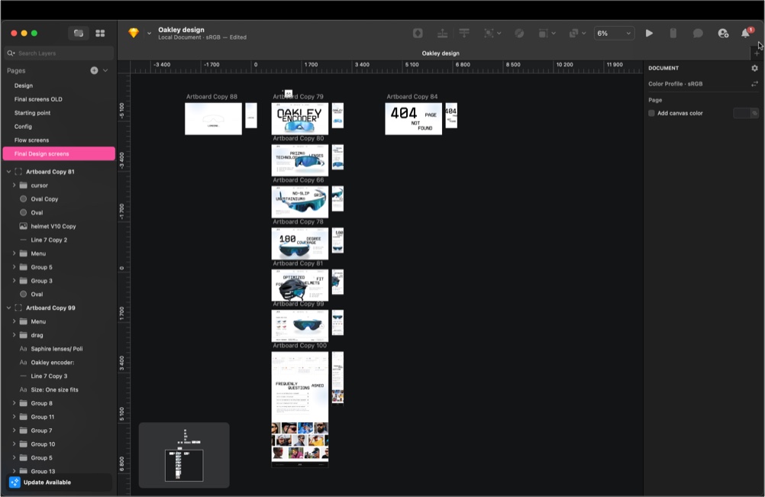765x497 pixels.
Task: Click the canvas color swatch
Action: (x=741, y=113)
